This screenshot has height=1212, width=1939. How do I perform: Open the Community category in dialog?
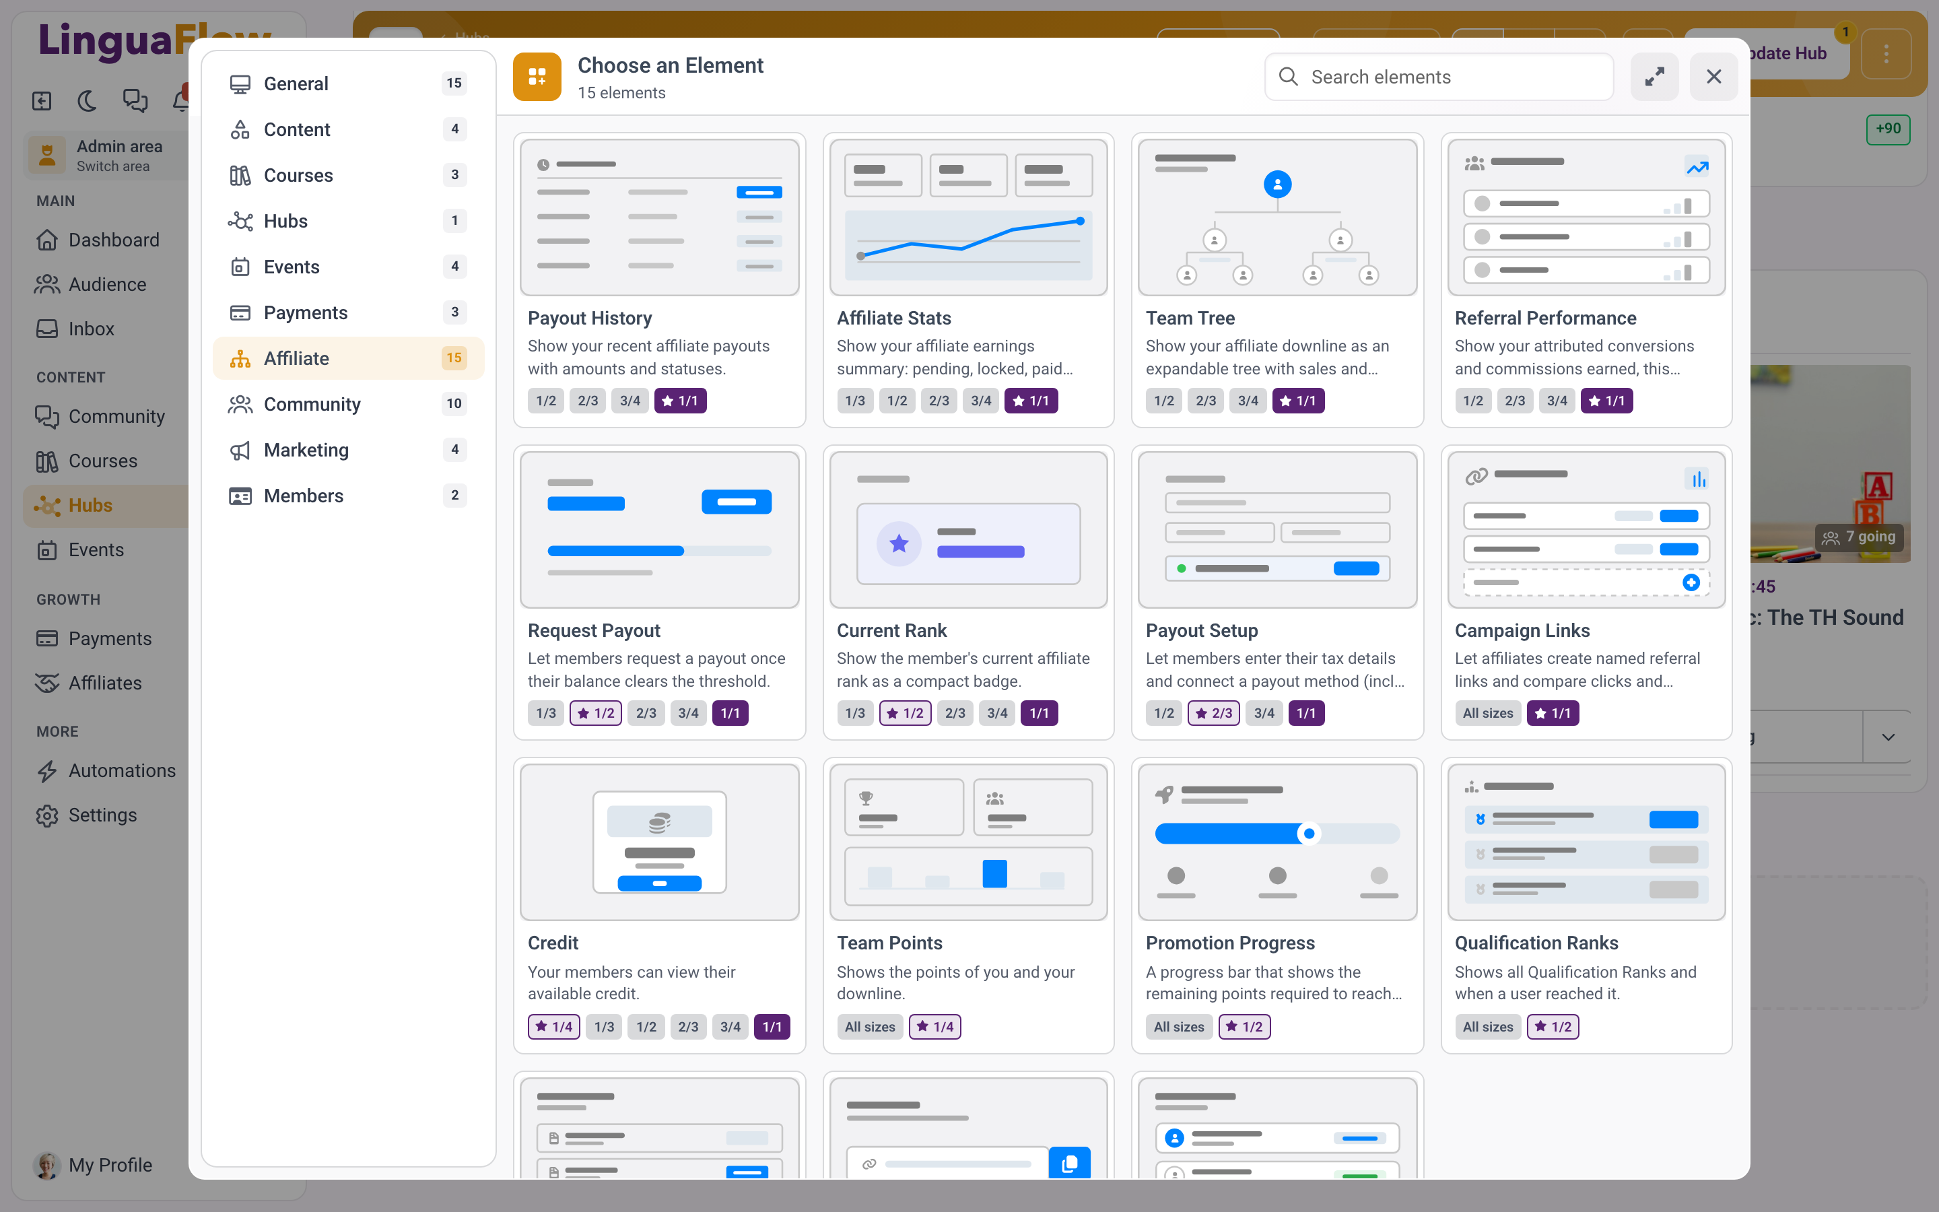347,403
